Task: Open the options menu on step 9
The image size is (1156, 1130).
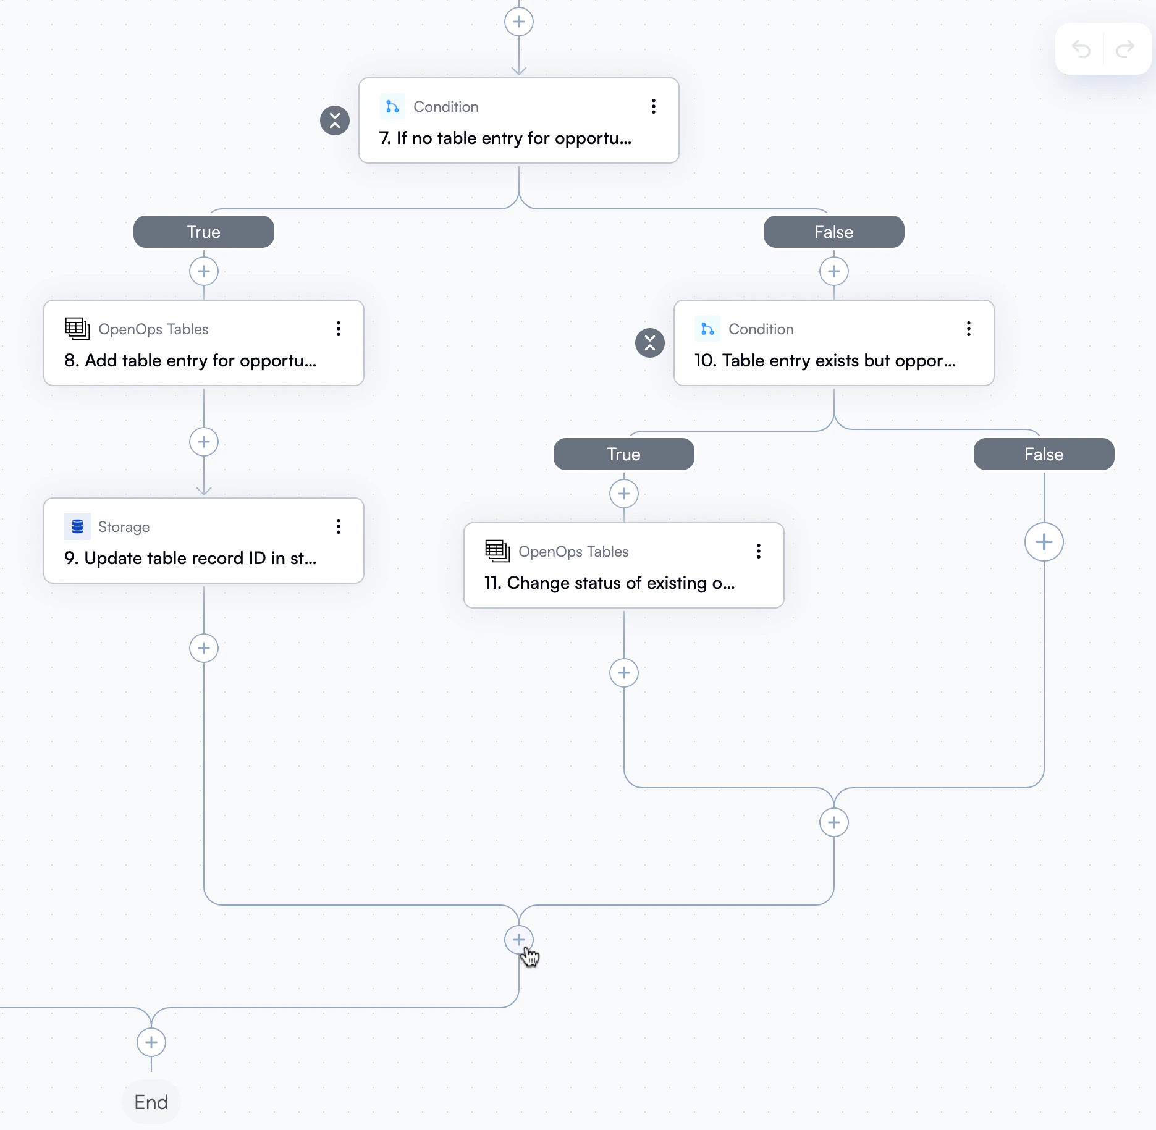Action: 339,526
